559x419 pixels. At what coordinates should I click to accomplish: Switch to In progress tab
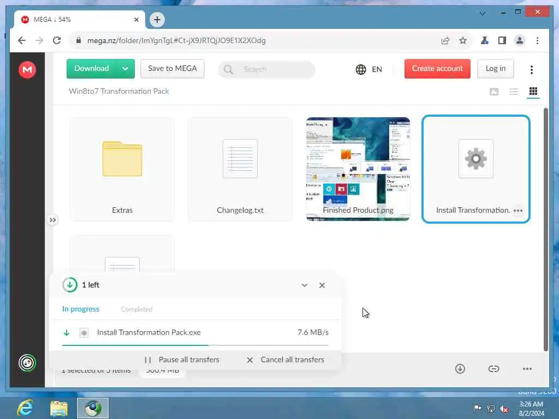point(81,309)
